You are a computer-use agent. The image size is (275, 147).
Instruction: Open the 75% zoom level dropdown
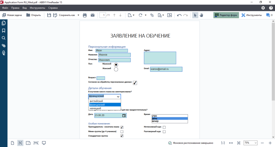pos(251,143)
